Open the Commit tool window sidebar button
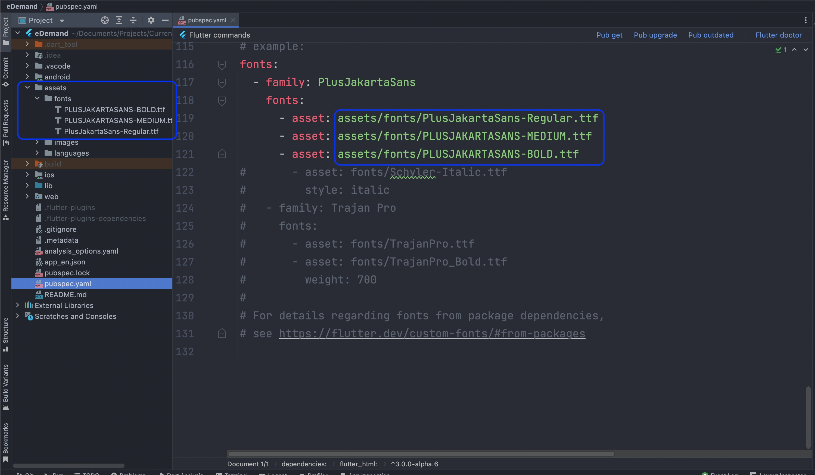 5,72
